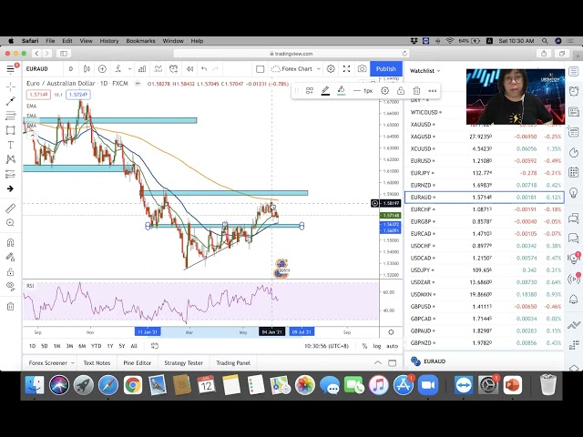
Task: Toggle log scale on the chart
Action: pos(377,346)
